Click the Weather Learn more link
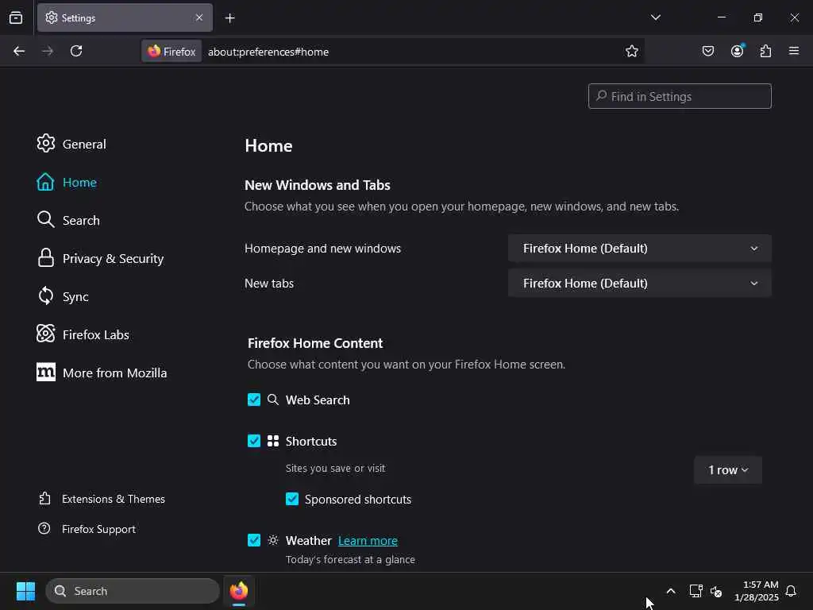The width and height of the screenshot is (813, 610). (x=368, y=540)
